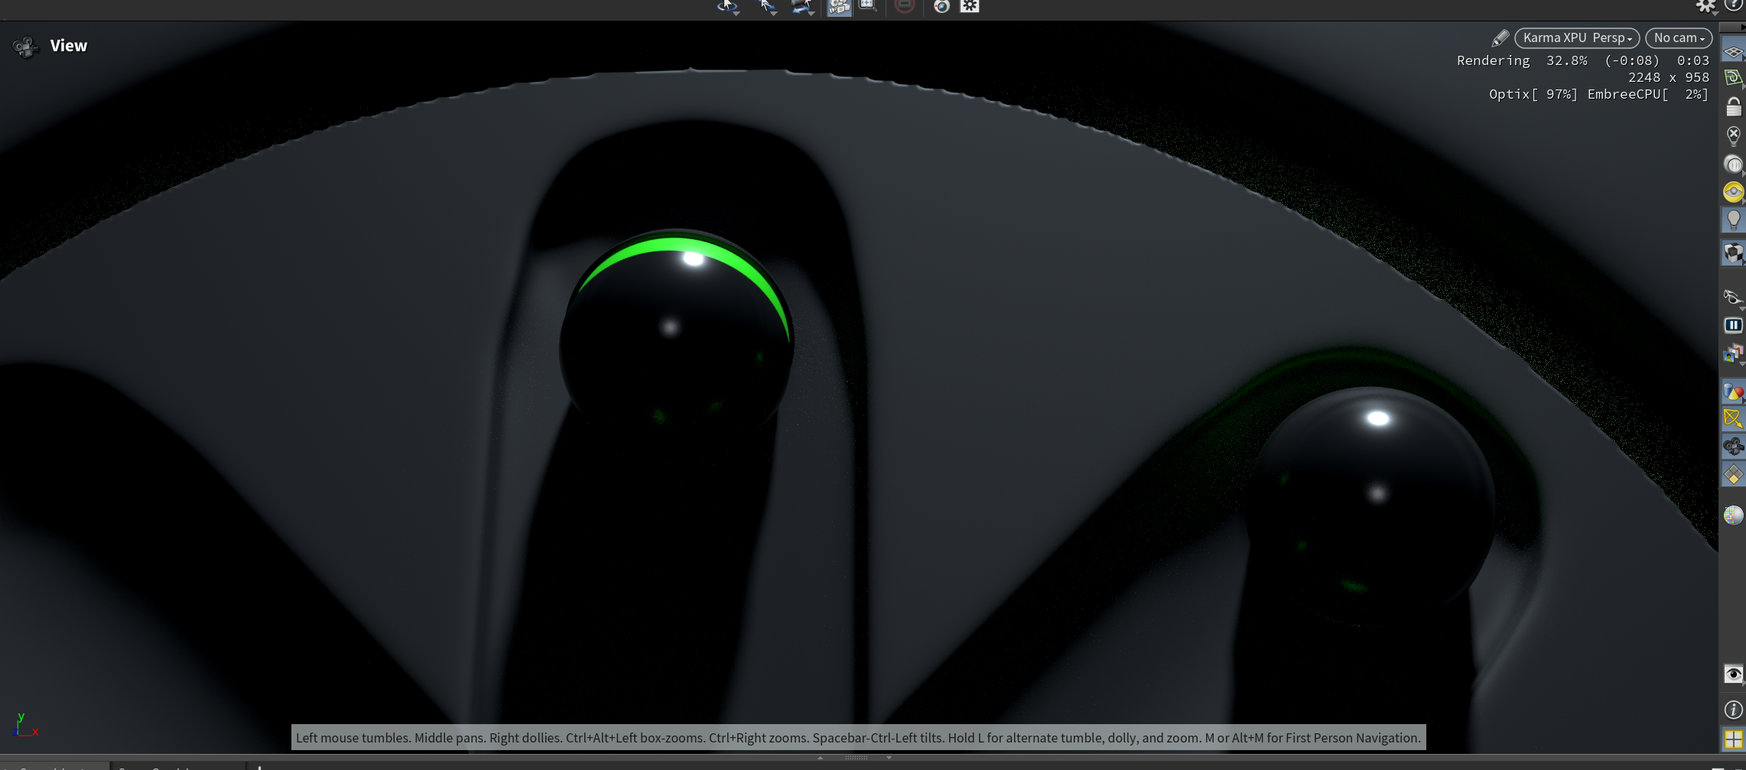
Task: Select the tumble/rotate view tool
Action: [x=727, y=7]
